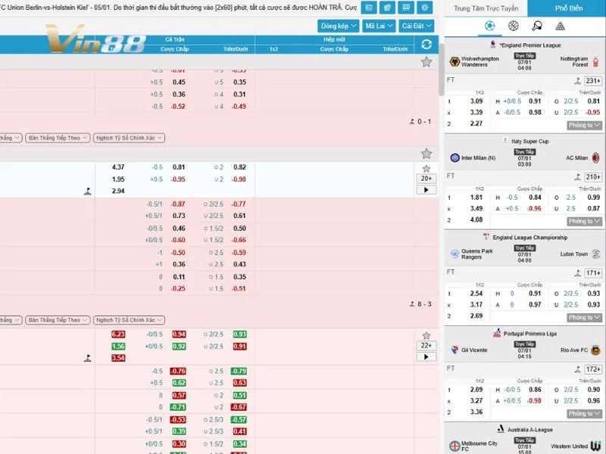Open the 22+ more bets button
The width and height of the screenshot is (606, 454).
[426, 346]
